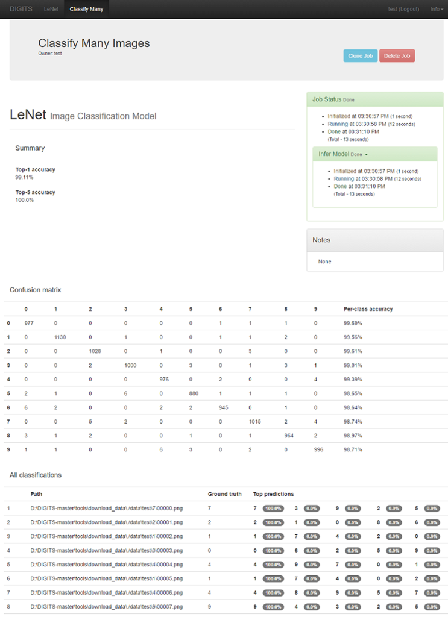
Task: Click the Job Status panel header
Action: pos(375,99)
